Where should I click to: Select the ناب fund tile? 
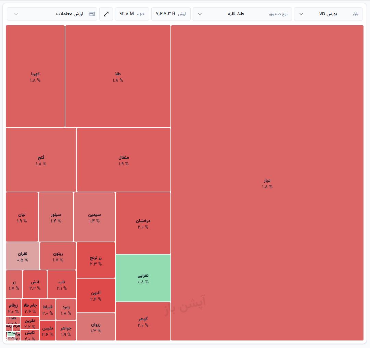[62, 284]
